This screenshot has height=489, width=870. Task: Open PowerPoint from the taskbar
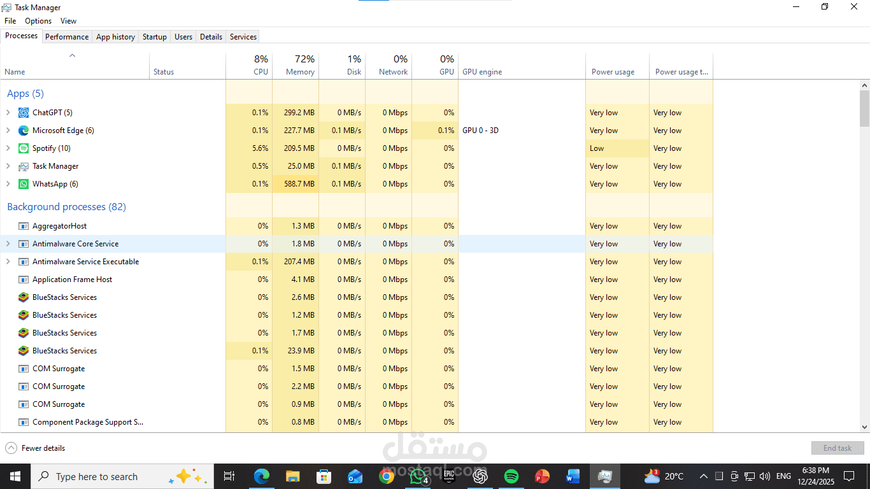542,476
